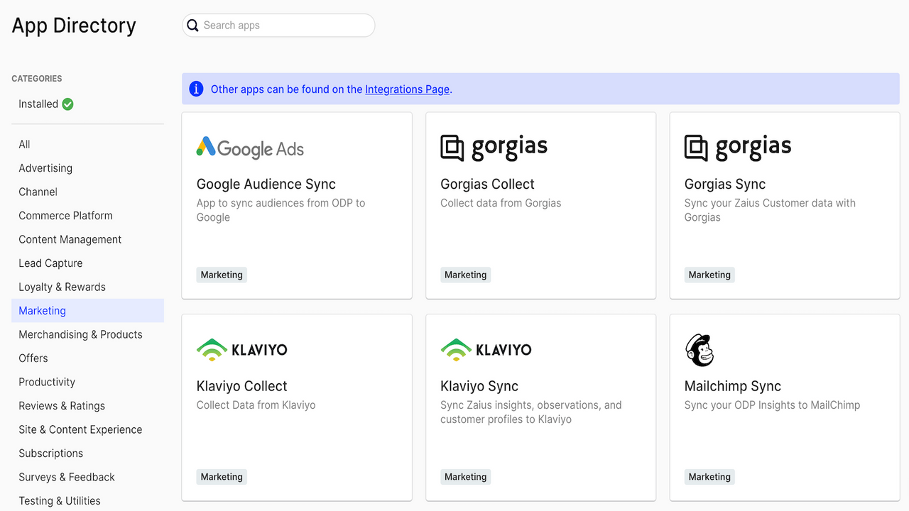Click 'Collect Data from Klaviyo' description
This screenshot has width=909, height=511.
[256, 405]
